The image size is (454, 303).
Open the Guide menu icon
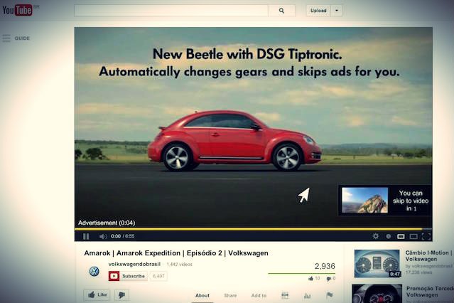(x=6, y=38)
